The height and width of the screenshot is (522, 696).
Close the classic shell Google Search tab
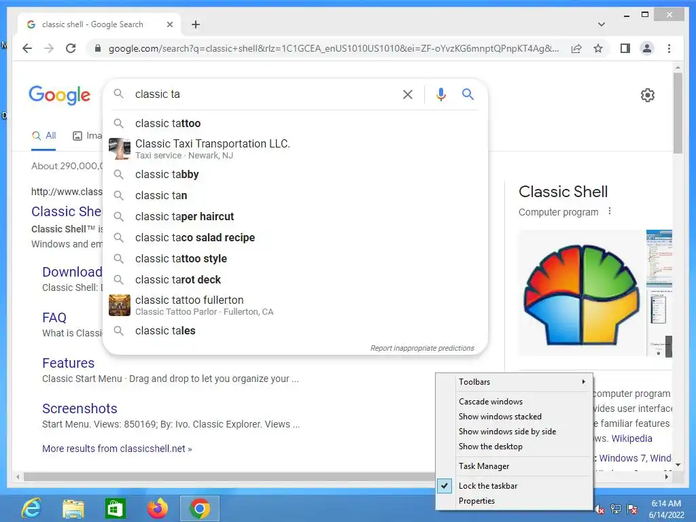coord(169,24)
